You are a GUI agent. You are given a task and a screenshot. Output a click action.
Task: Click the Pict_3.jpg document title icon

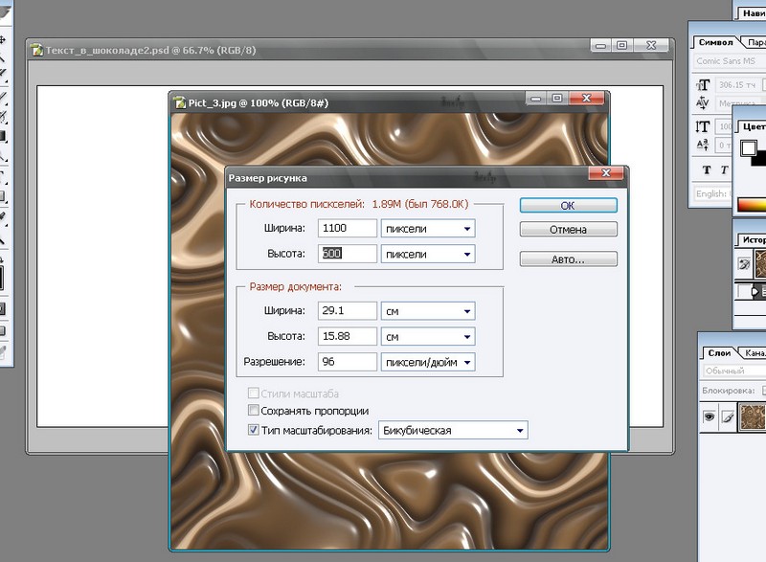pyautogui.click(x=178, y=102)
